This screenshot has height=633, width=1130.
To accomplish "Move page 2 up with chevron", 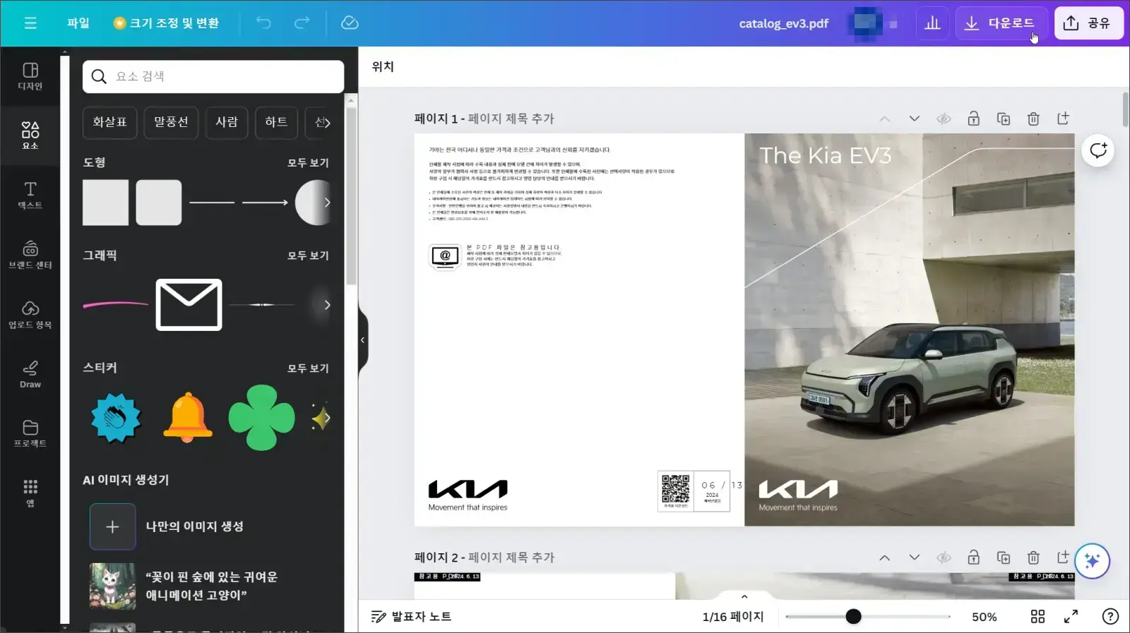I will [x=885, y=557].
